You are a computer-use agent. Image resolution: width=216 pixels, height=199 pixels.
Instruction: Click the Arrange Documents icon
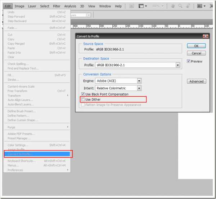tap(199, 6)
